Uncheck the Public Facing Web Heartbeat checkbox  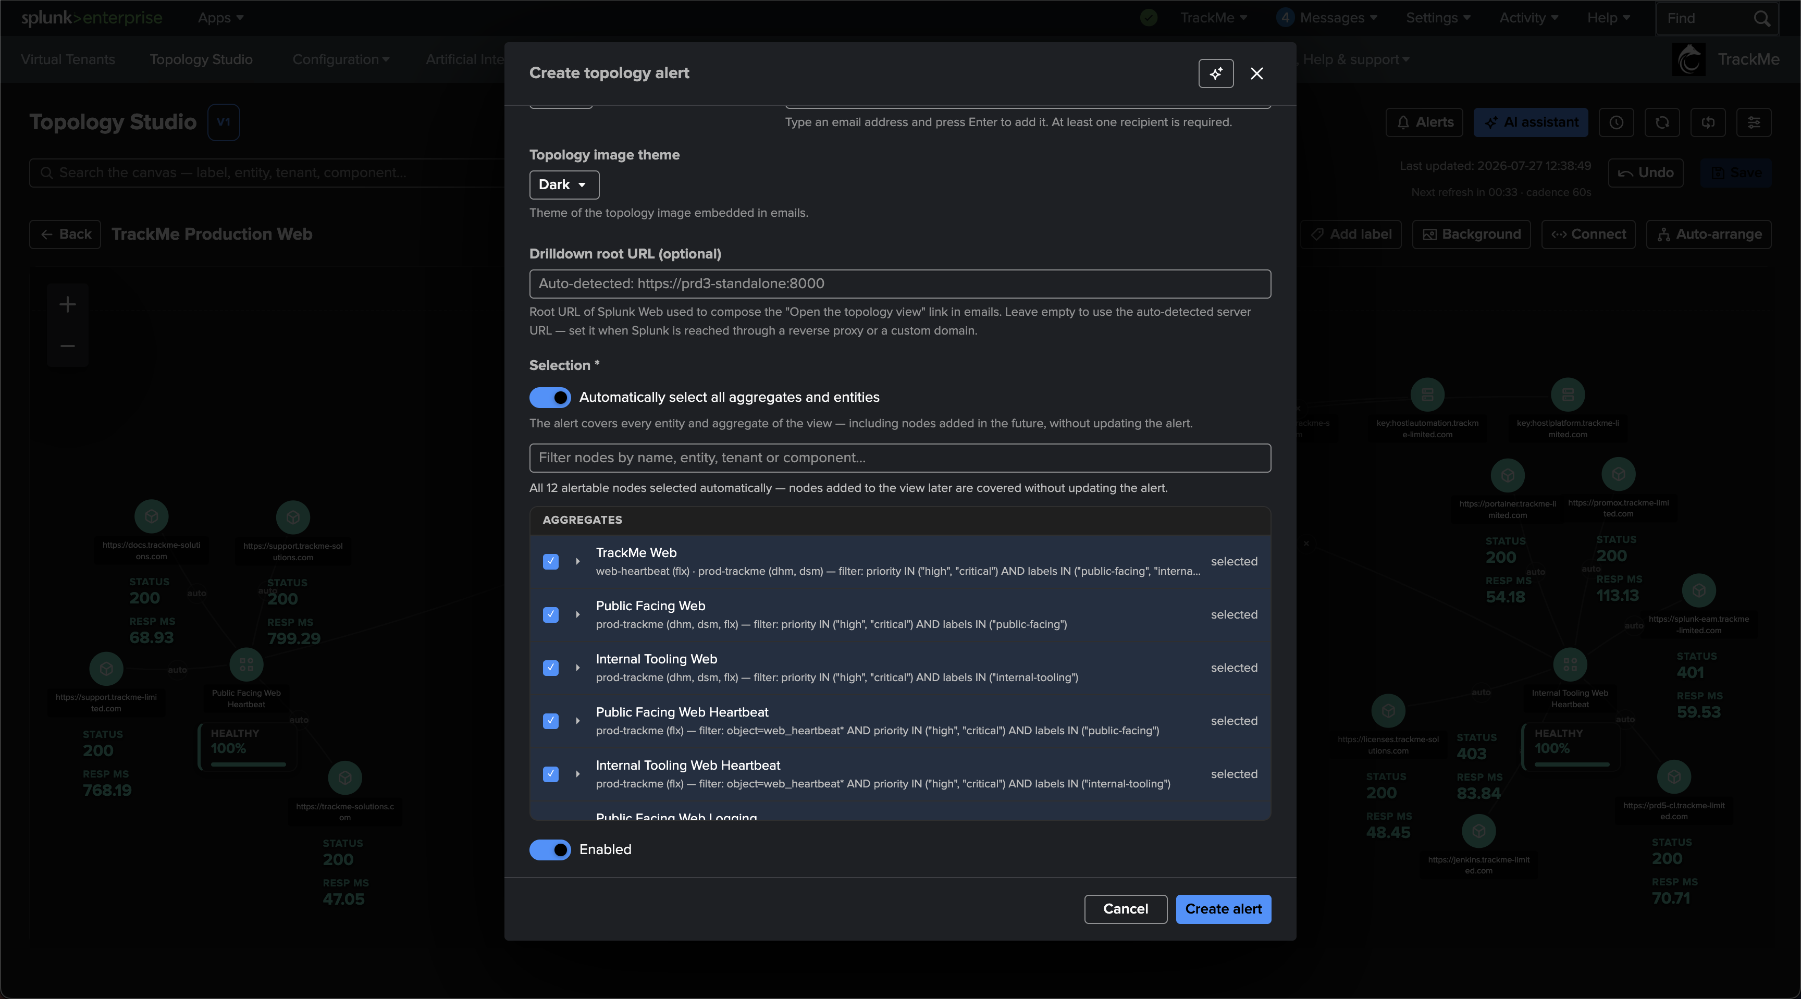[550, 721]
